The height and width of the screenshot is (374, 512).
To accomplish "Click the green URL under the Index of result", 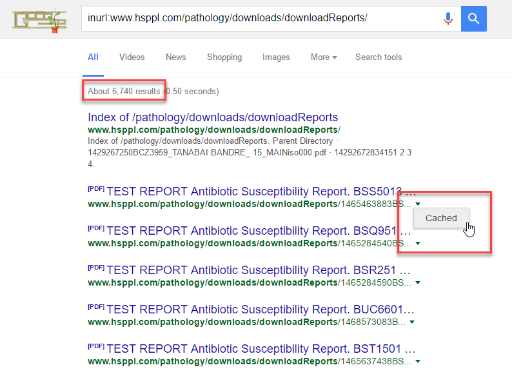I will tap(214, 130).
